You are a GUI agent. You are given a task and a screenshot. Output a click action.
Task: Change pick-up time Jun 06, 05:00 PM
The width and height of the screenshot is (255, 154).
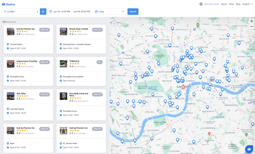click(82, 11)
